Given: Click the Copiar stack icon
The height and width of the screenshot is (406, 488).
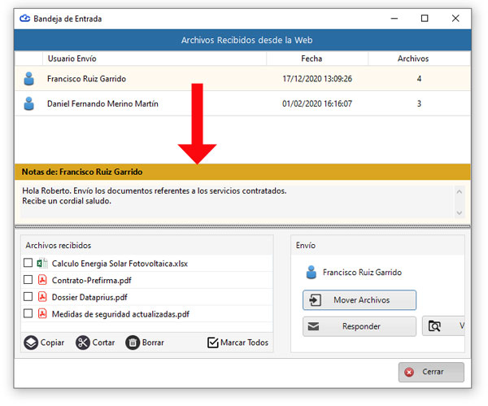Looking at the screenshot, I should [x=31, y=343].
